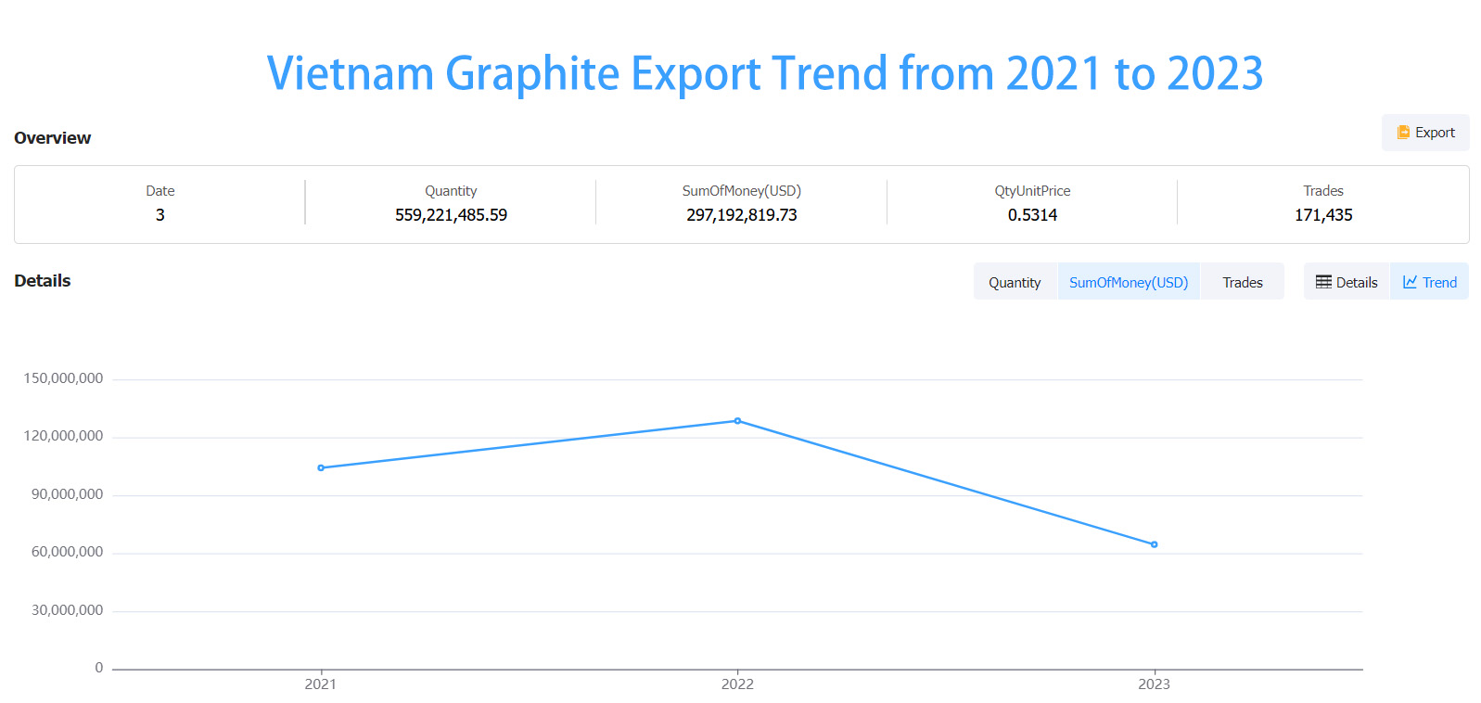The height and width of the screenshot is (703, 1481).
Task: Click the 2023 x-axis label
Action: [x=1154, y=684]
